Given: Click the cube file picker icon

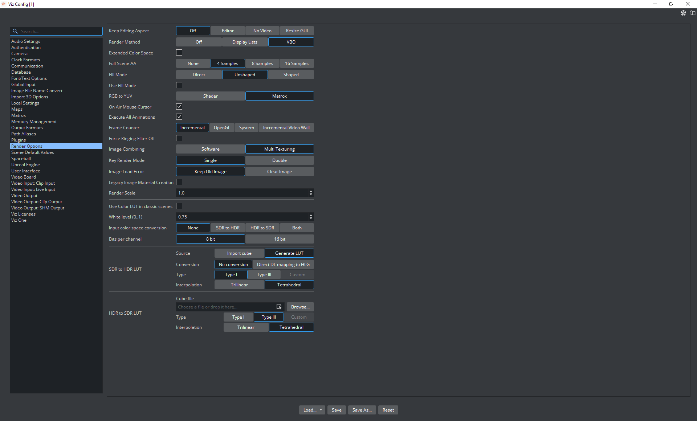Looking at the screenshot, I should point(279,307).
